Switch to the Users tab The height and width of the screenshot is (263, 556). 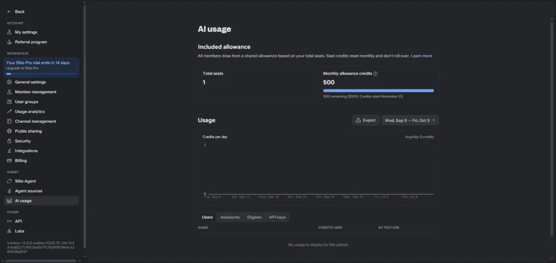207,217
